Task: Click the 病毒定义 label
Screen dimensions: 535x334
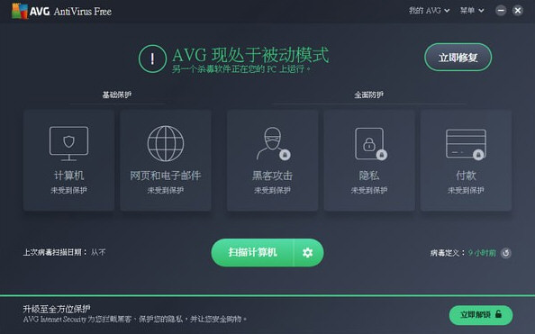Action: [448, 253]
